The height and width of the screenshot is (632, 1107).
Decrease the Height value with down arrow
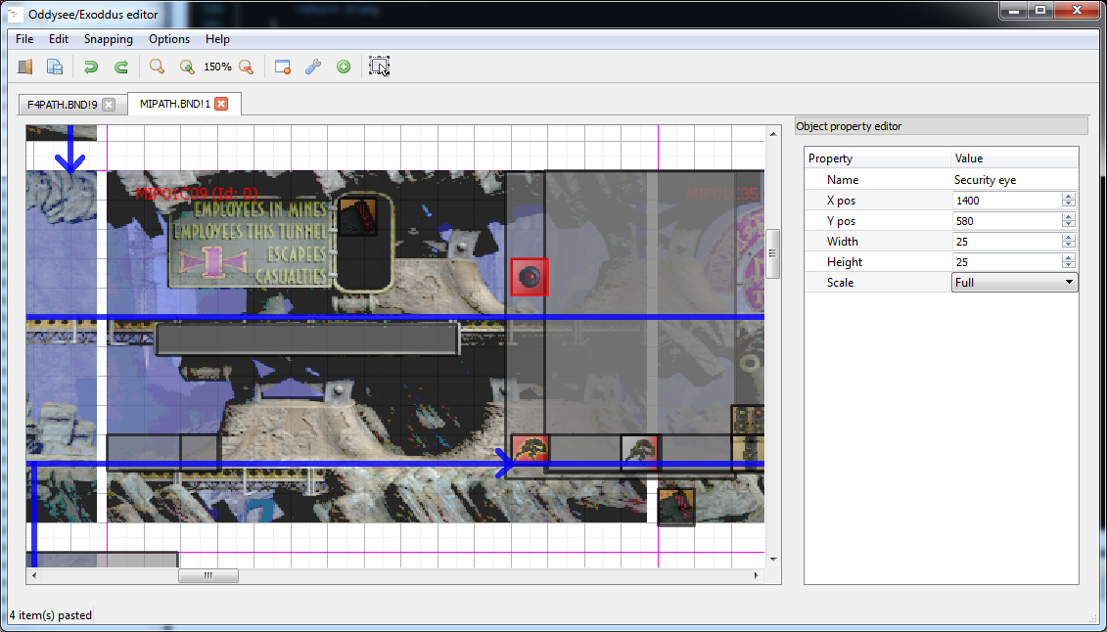pos(1068,266)
